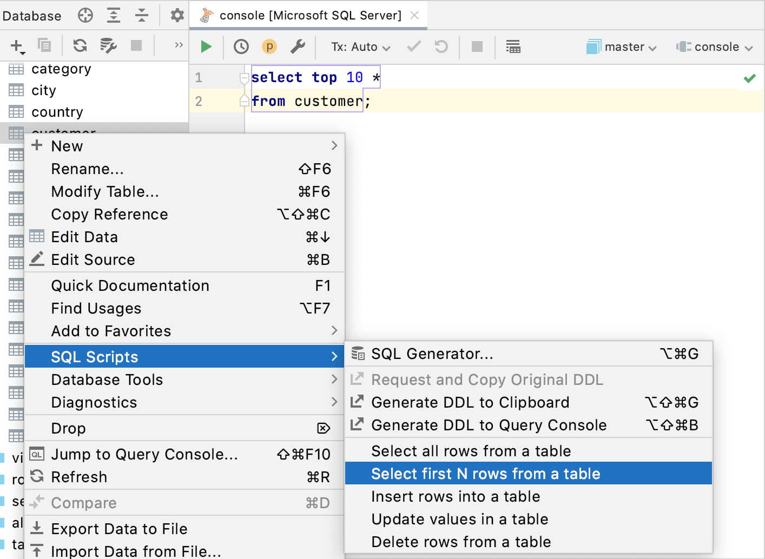Open the Tx: Auto transaction mode dropdown
Viewport: 765px width, 559px height.
(x=359, y=46)
